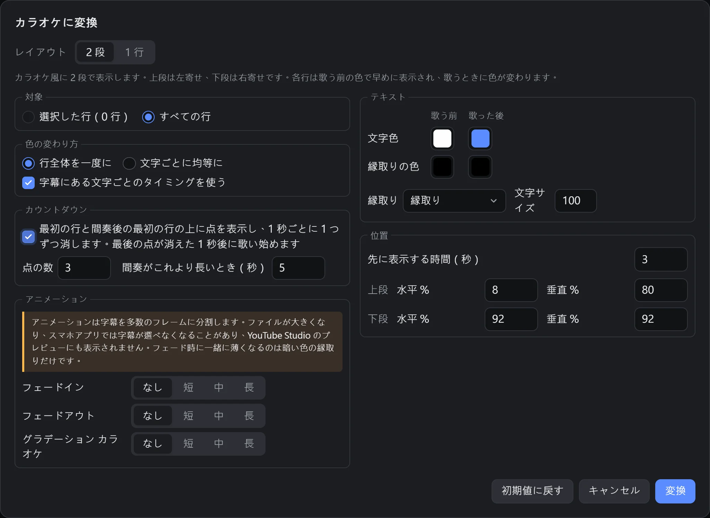
Task: Click 上段 水平 % field
Action: click(511, 290)
